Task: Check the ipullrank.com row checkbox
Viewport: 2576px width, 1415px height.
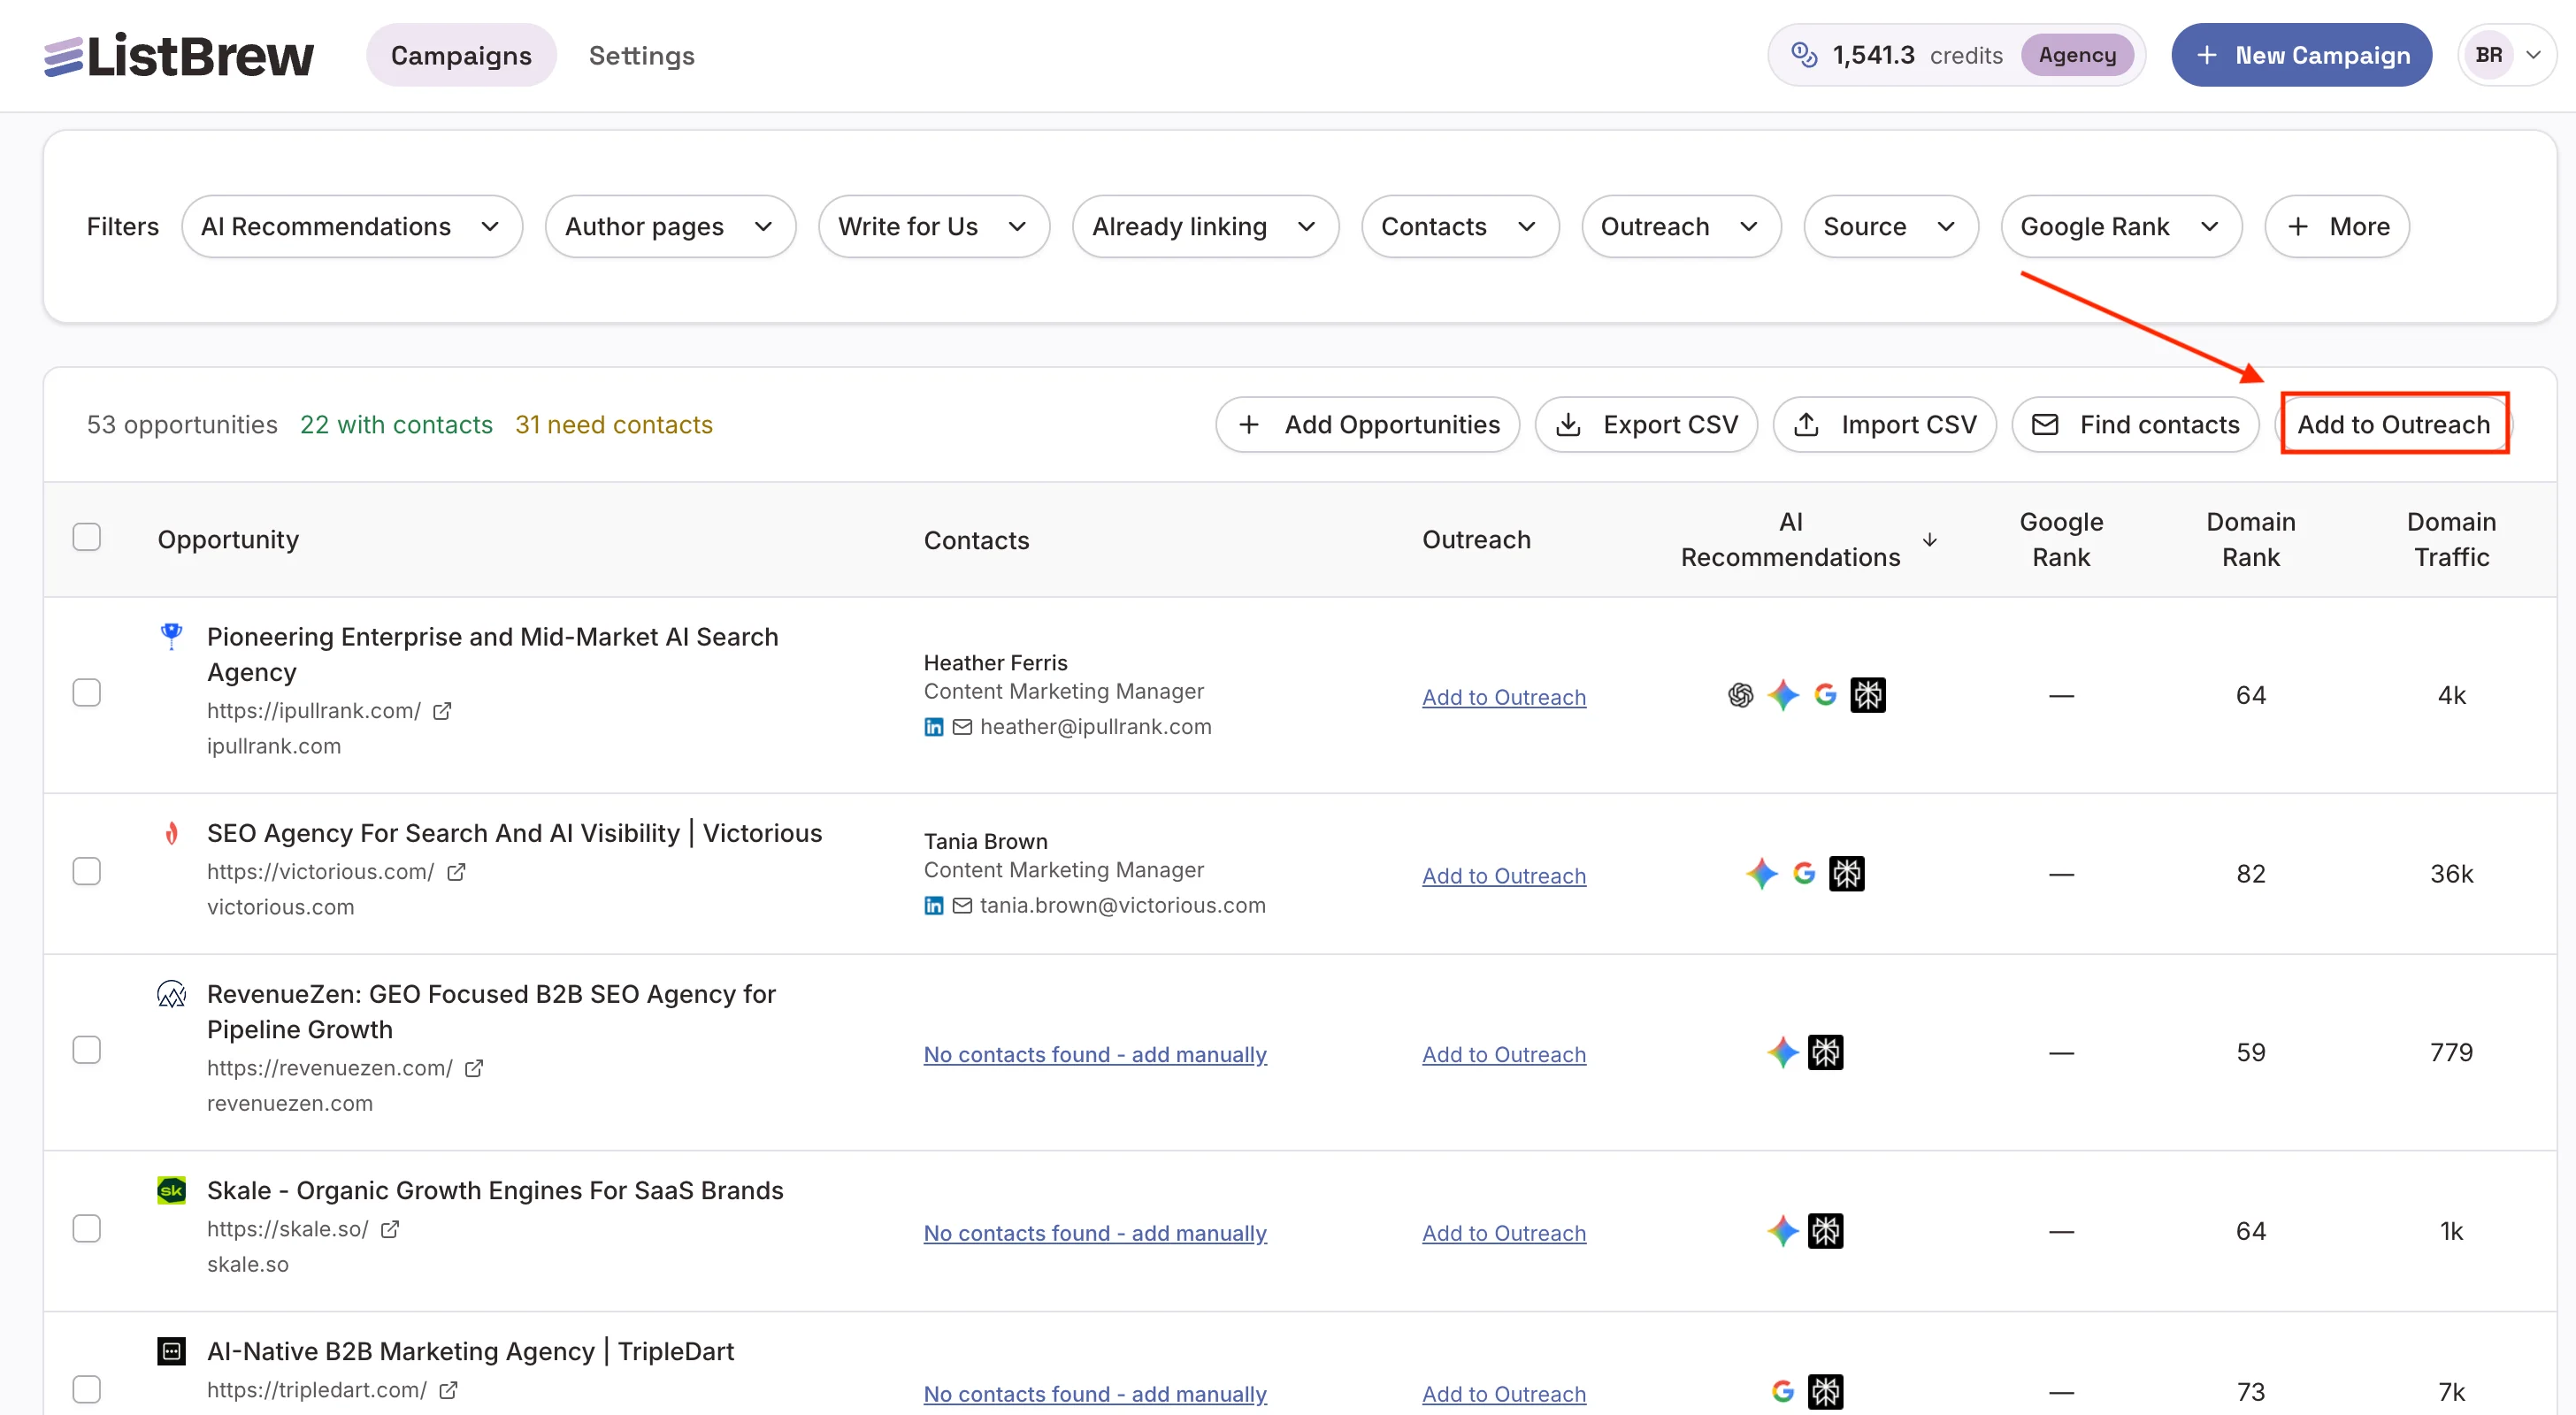Action: click(x=87, y=693)
